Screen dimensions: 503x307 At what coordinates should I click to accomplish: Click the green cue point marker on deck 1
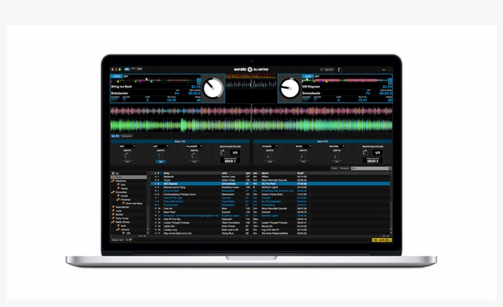[136, 81]
